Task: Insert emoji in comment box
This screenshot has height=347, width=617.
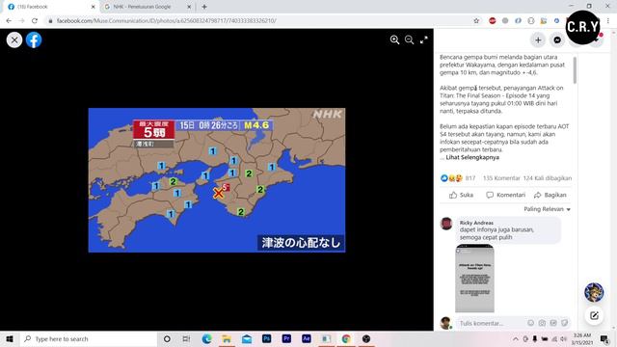Action: (531, 323)
